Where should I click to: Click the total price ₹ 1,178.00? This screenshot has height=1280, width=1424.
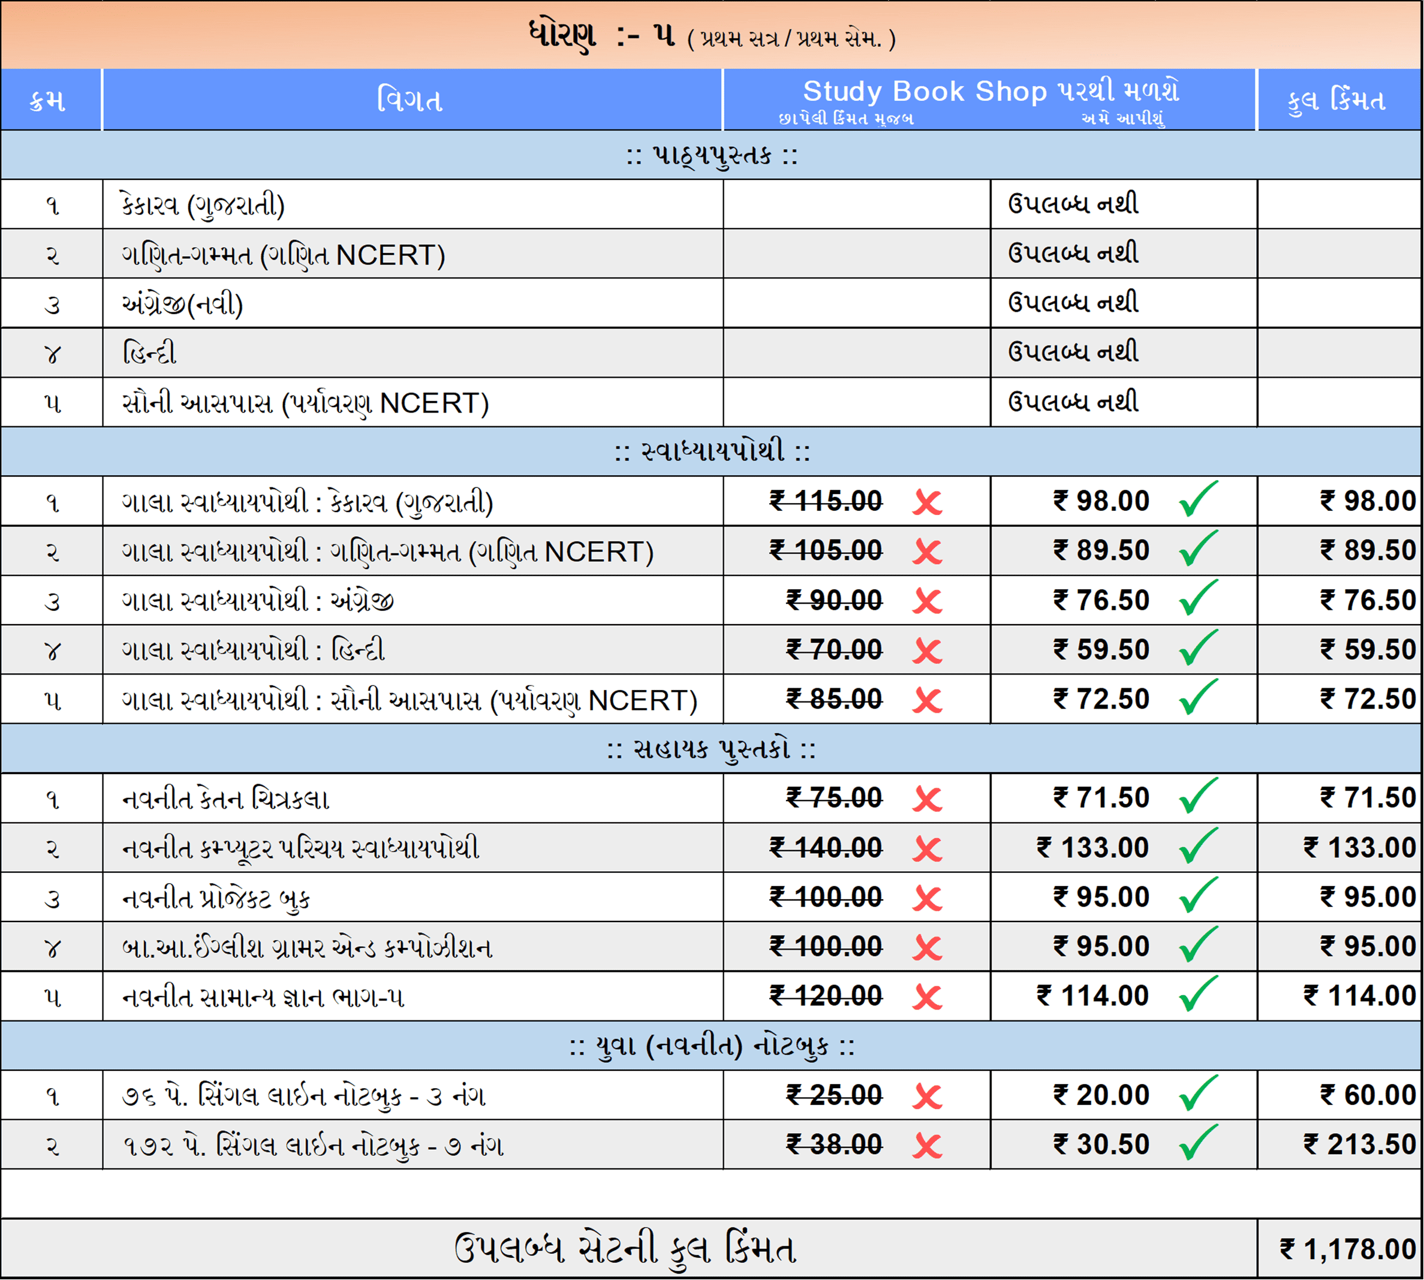[x=1347, y=1249]
